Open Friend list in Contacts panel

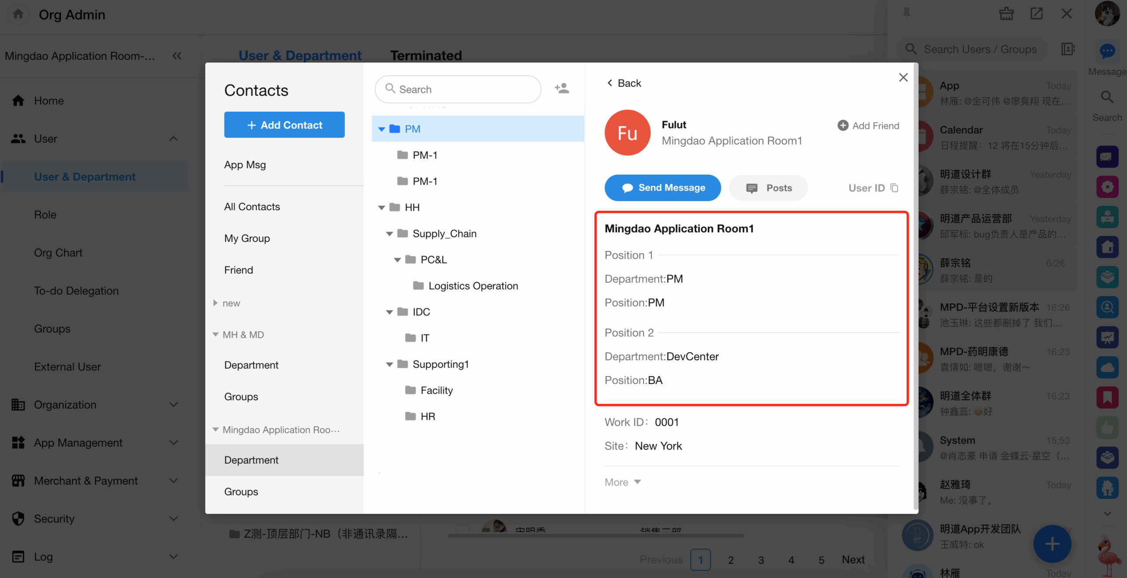point(239,270)
